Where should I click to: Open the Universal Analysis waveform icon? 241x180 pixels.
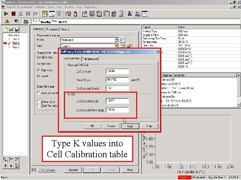coord(145,14)
